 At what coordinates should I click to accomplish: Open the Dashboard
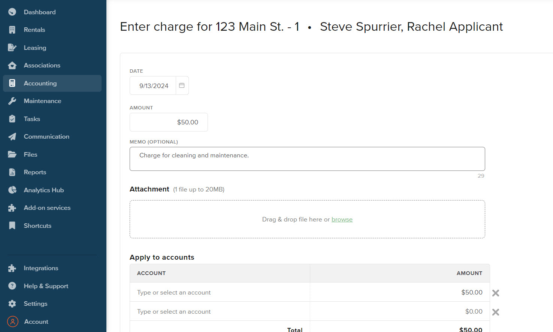click(x=39, y=12)
